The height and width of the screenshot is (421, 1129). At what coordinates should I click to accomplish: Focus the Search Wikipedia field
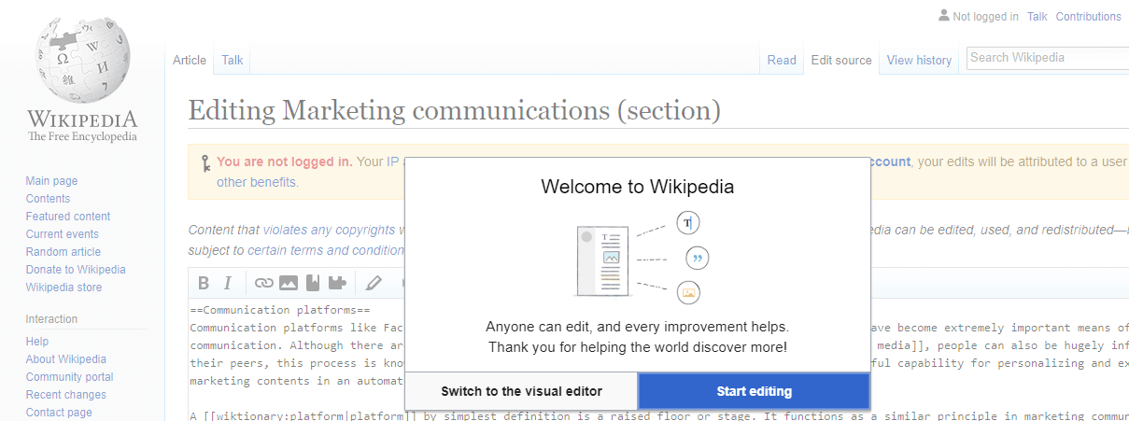[1047, 58]
